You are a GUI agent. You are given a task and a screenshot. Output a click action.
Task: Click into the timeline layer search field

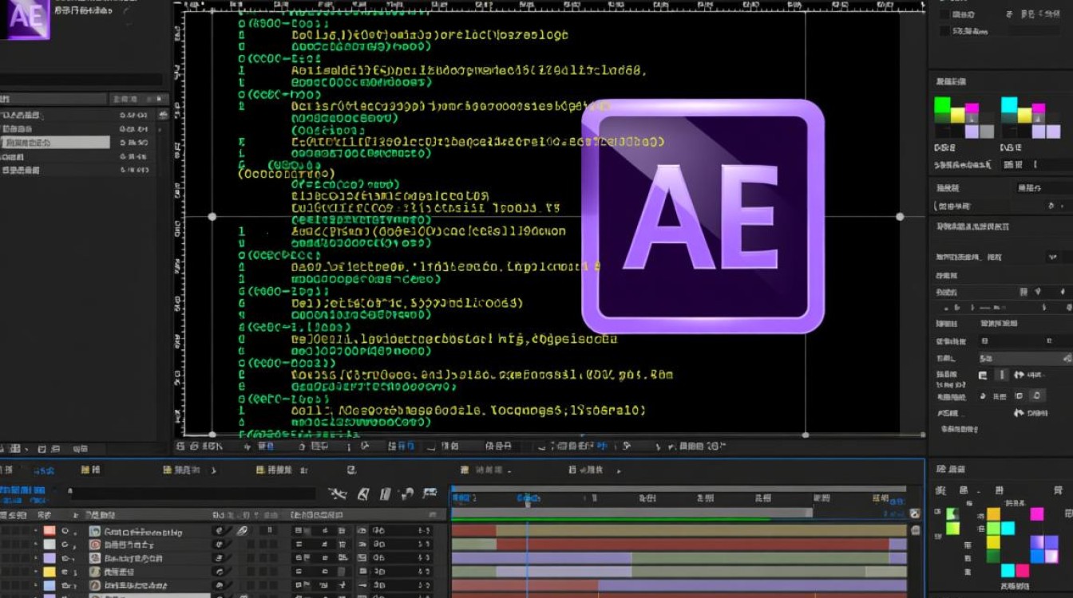pos(193,494)
